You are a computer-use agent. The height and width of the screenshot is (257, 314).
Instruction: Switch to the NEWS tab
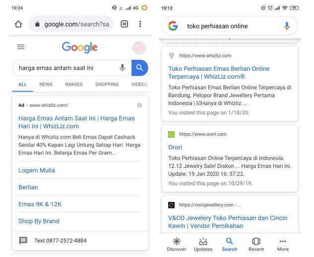point(46,84)
